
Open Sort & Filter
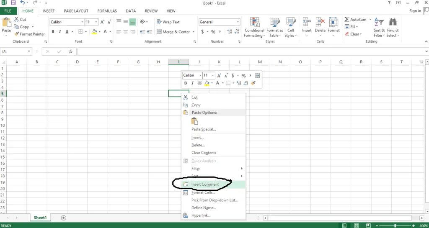(379, 27)
